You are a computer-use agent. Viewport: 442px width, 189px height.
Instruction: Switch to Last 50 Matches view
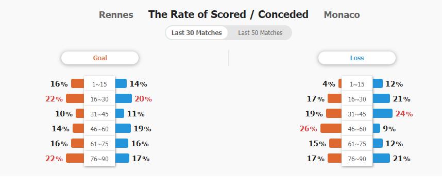pos(260,32)
